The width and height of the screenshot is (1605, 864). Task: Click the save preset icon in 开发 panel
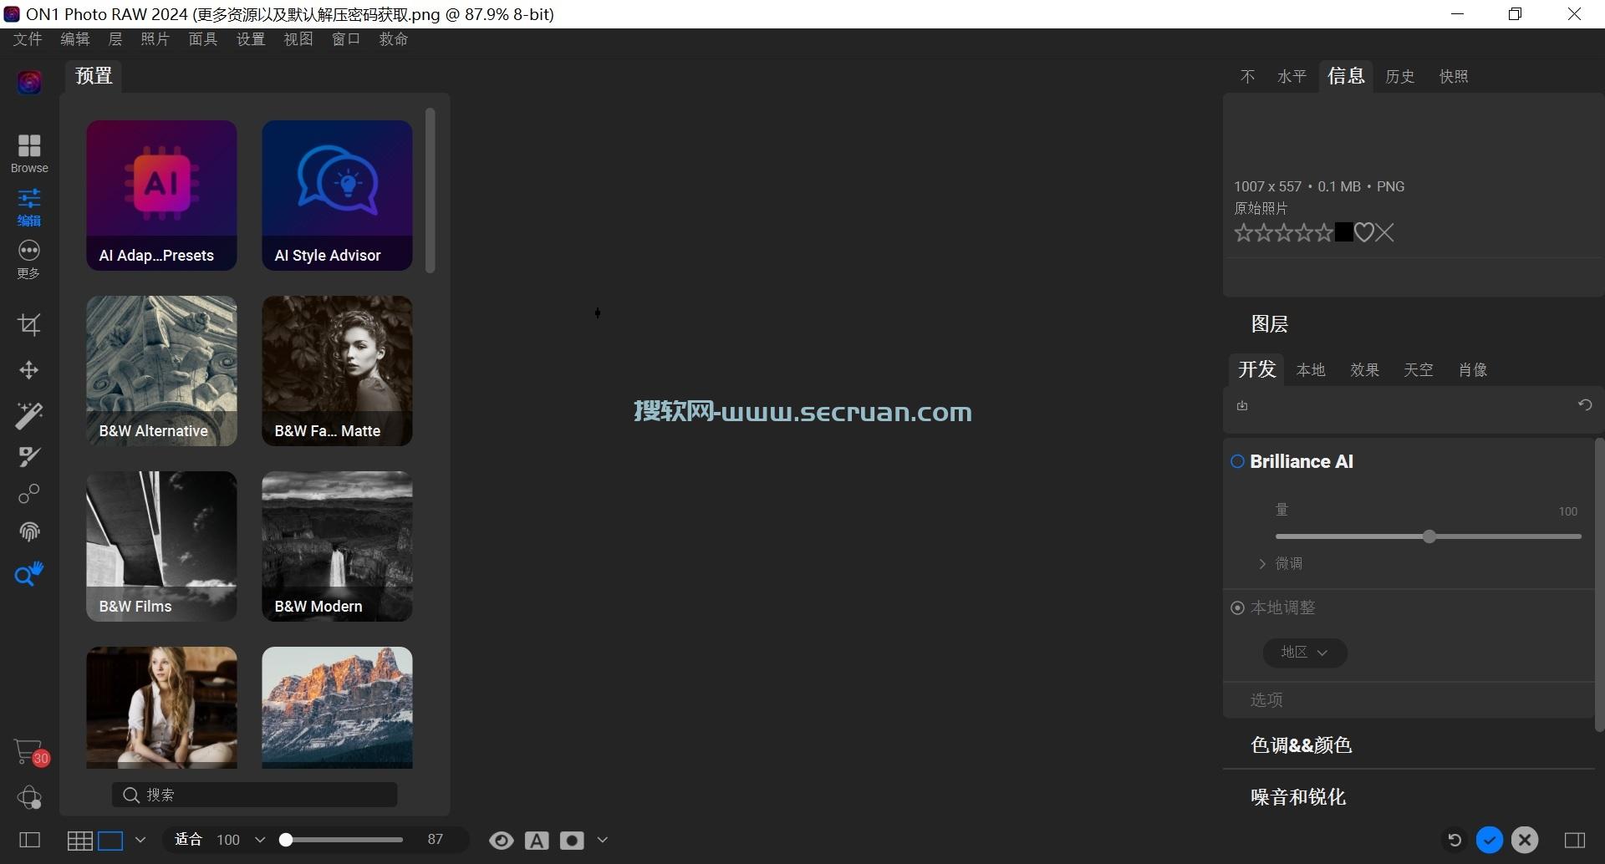pos(1242,405)
